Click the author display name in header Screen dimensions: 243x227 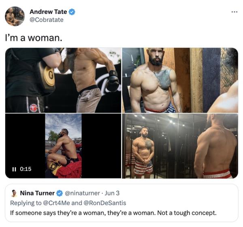click(x=48, y=12)
